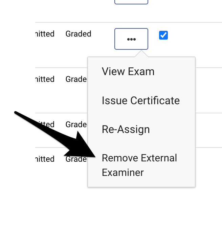Viewport: 222px width, 249px height.
Task: Click the Submitted text in the second row
Action: (45, 79)
